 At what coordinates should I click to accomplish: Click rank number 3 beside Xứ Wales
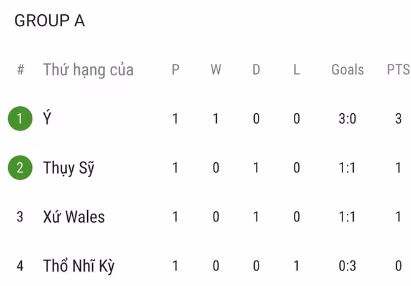point(20,217)
